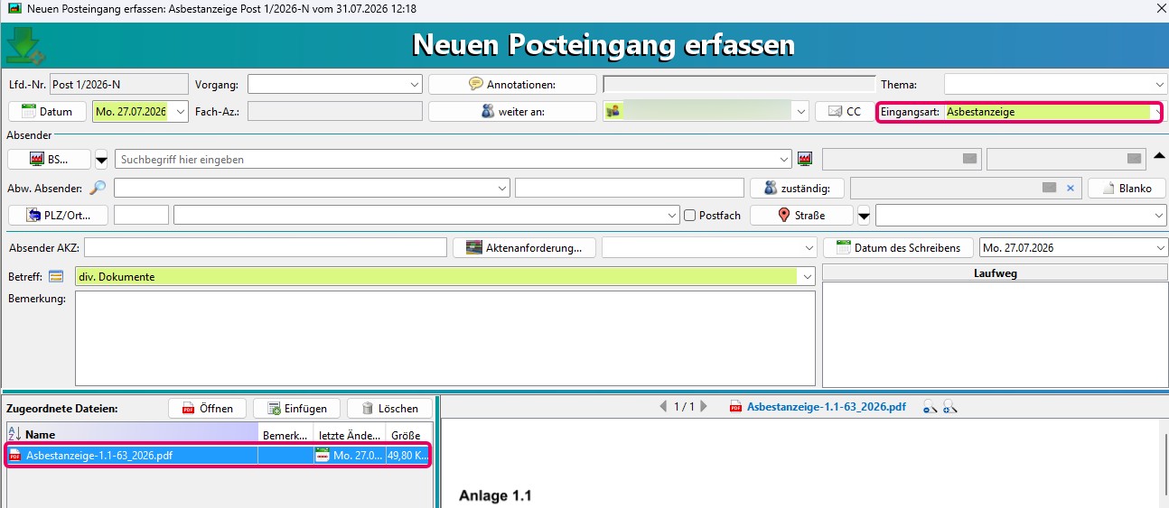Click the recipient icon in weiter an field
This screenshot has width=1169, height=508.
coord(613,111)
